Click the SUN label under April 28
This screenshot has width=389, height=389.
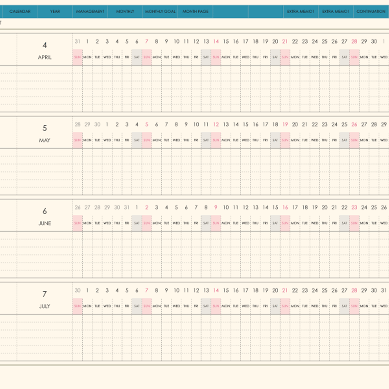click(x=354, y=58)
